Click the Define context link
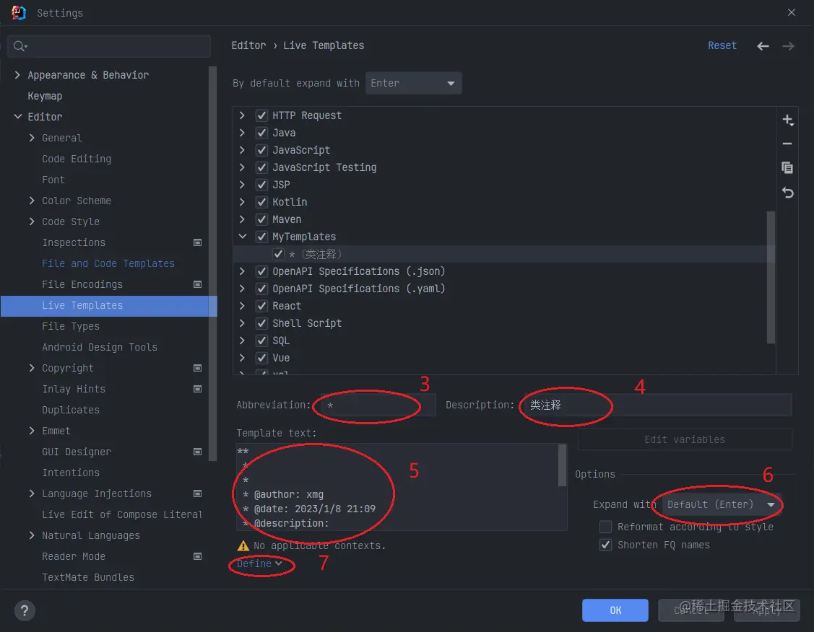 259,563
